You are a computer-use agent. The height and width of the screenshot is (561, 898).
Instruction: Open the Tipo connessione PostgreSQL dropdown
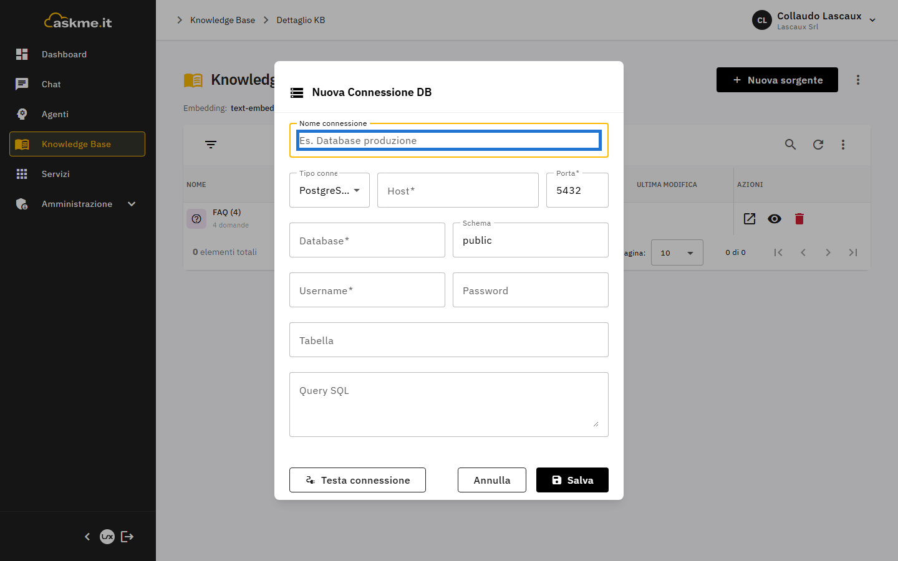pyautogui.click(x=330, y=190)
